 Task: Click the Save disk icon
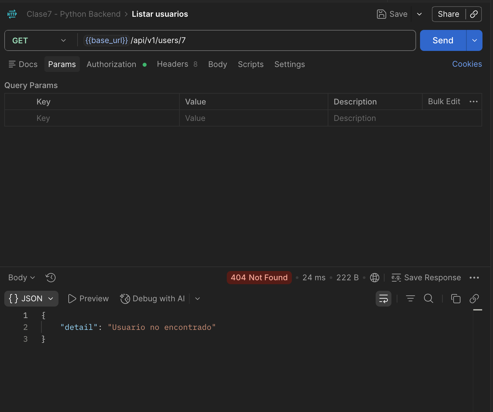point(381,14)
